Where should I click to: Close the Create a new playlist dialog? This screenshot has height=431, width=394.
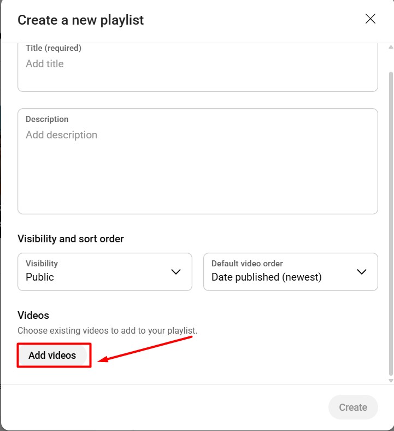point(371,19)
